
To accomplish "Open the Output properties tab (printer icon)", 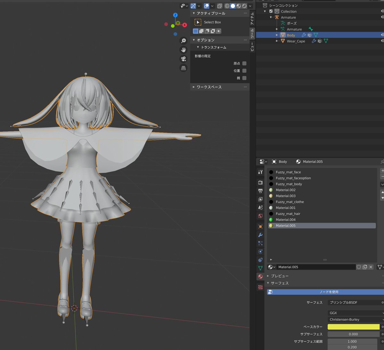I will (x=260, y=191).
